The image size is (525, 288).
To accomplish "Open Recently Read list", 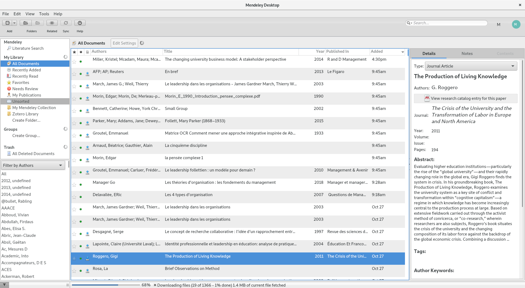I will (25, 76).
